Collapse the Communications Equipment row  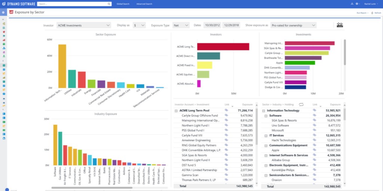pyautogui.click(x=266, y=145)
